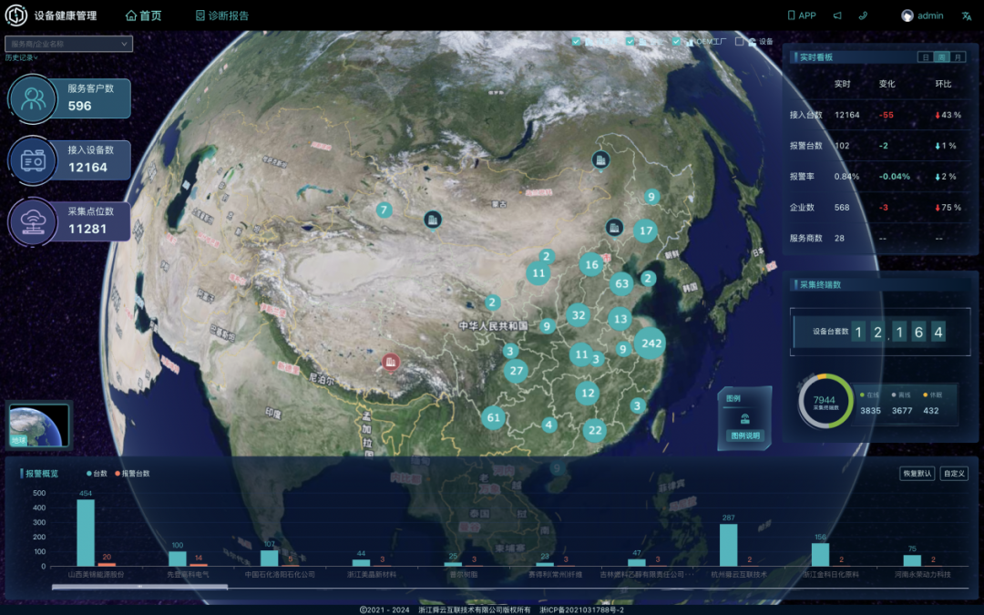
Task: Click the 杭州舜云互联技术 bar labeled 287
Action: pyautogui.click(x=729, y=545)
